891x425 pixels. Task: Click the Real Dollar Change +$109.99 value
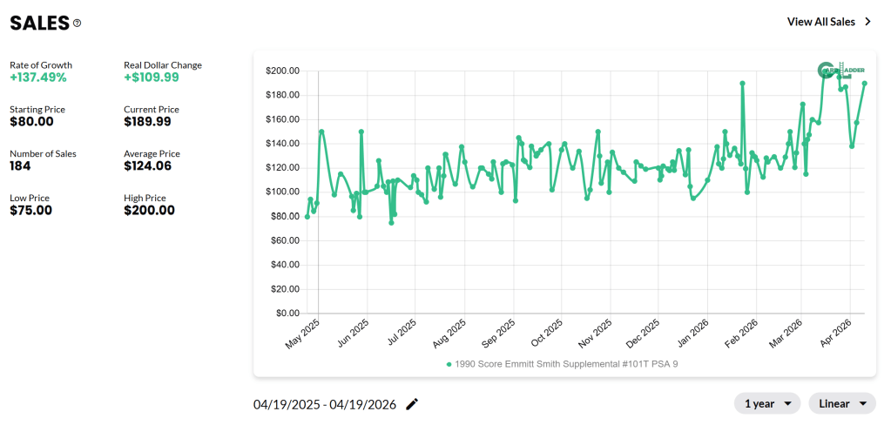[x=152, y=78]
